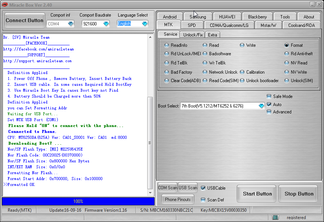Screen dimensions: 324x222
Task: Switch to the Samsung tab
Action: [x=198, y=17]
